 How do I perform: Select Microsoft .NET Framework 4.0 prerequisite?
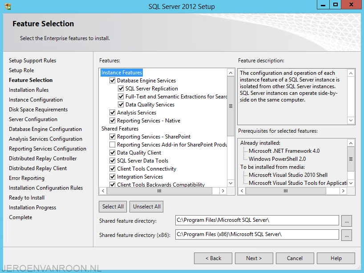284,151
